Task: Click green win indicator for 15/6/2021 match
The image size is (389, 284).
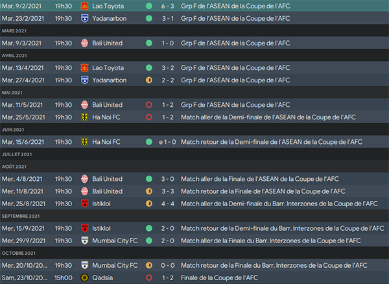Action: pyautogui.click(x=149, y=142)
